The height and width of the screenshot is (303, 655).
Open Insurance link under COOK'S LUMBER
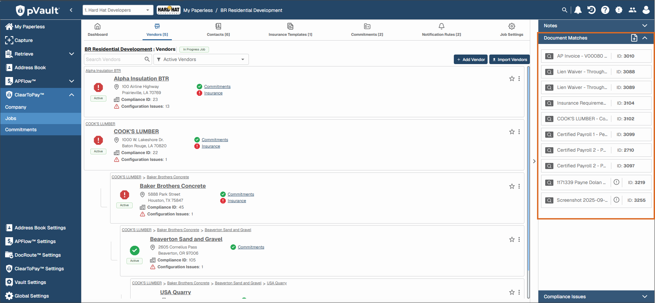click(x=211, y=146)
